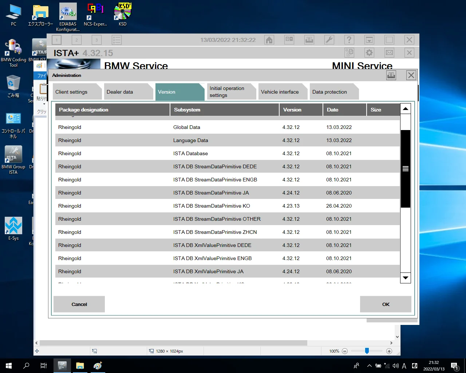Open the ISTA list view icon beside button 3
The height and width of the screenshot is (373, 466).
[x=116, y=40]
